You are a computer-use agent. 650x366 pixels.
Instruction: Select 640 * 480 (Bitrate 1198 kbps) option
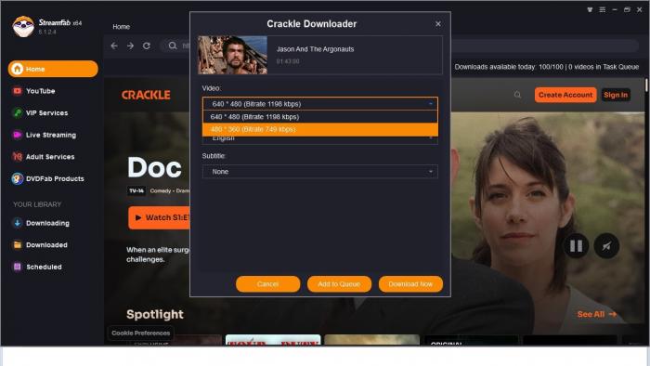coord(320,117)
